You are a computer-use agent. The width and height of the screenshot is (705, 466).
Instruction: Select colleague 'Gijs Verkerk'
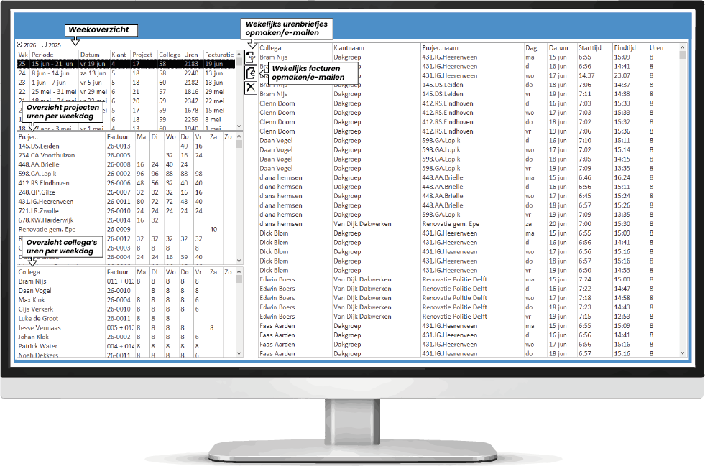pos(35,309)
